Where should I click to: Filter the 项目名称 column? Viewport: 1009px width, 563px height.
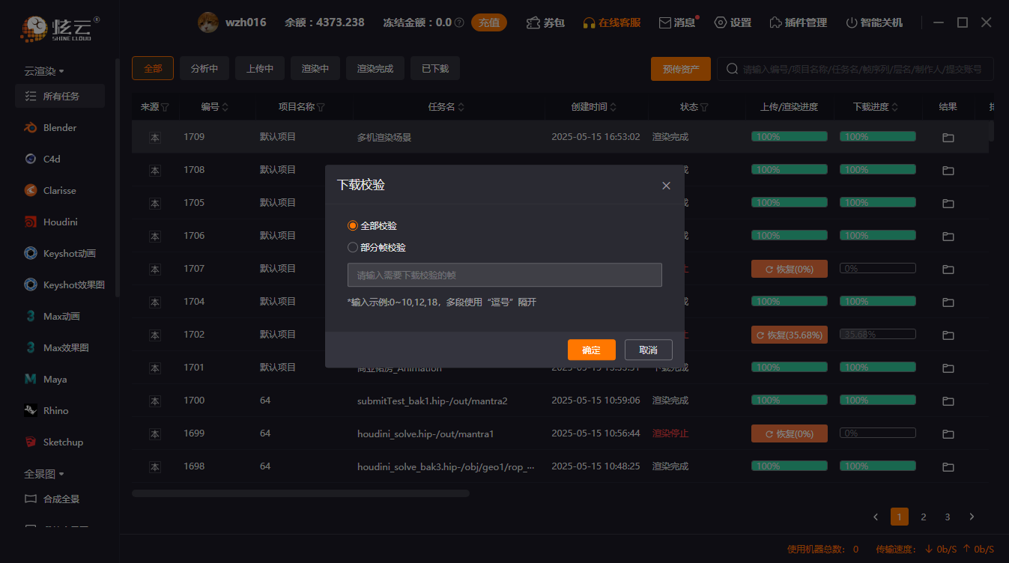[x=321, y=107]
